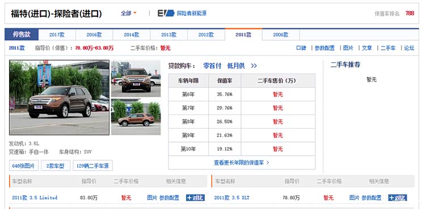
Task: Click the 零首付 loan link
Action: pyautogui.click(x=212, y=66)
